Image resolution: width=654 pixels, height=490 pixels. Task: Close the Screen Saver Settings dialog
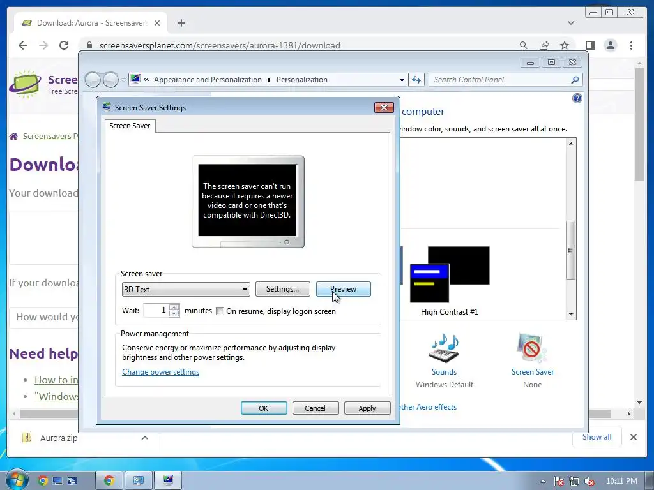pos(384,107)
